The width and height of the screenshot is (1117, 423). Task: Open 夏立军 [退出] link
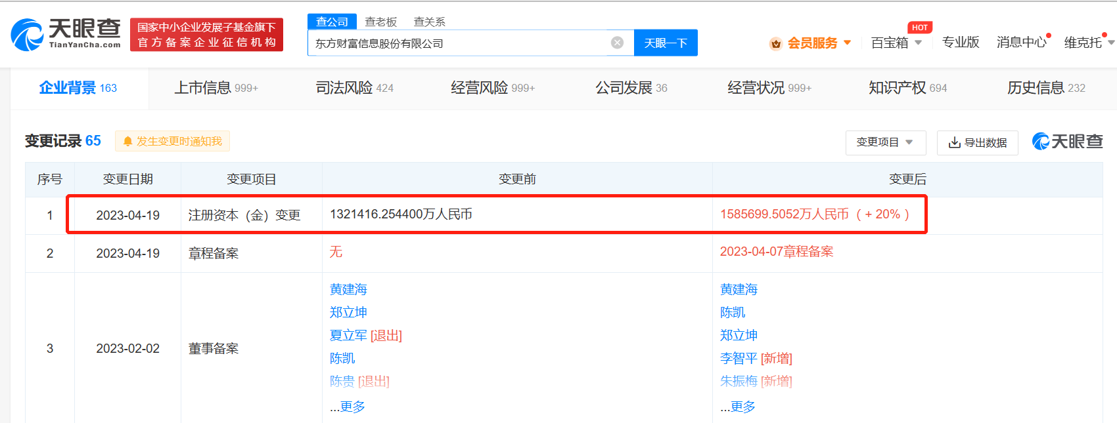(x=366, y=335)
